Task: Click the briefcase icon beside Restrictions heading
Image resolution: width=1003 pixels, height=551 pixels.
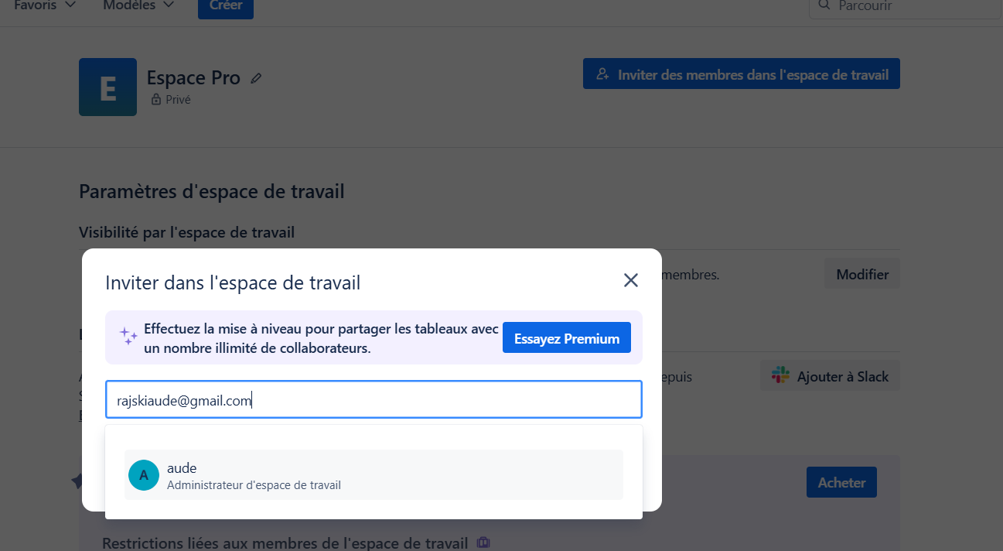Action: (483, 542)
